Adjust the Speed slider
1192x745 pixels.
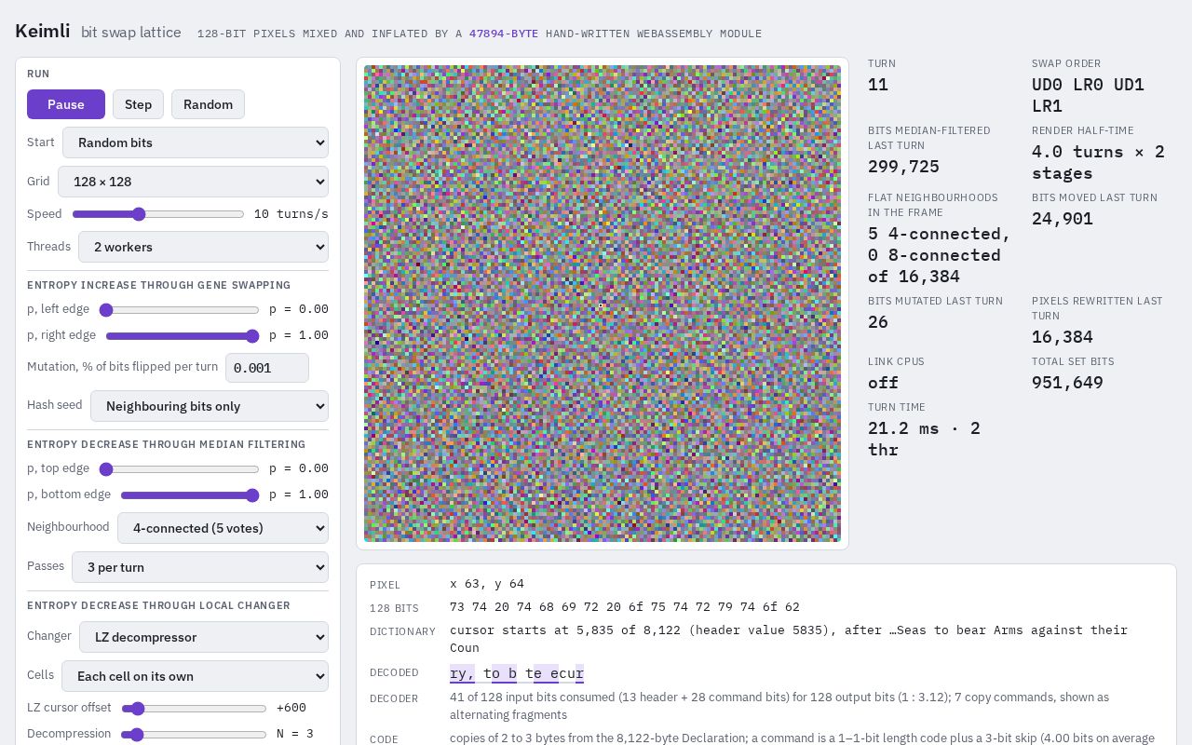click(158, 214)
